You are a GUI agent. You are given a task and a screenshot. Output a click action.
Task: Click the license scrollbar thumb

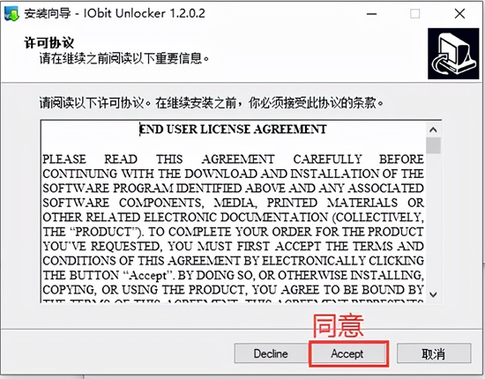pyautogui.click(x=433, y=145)
